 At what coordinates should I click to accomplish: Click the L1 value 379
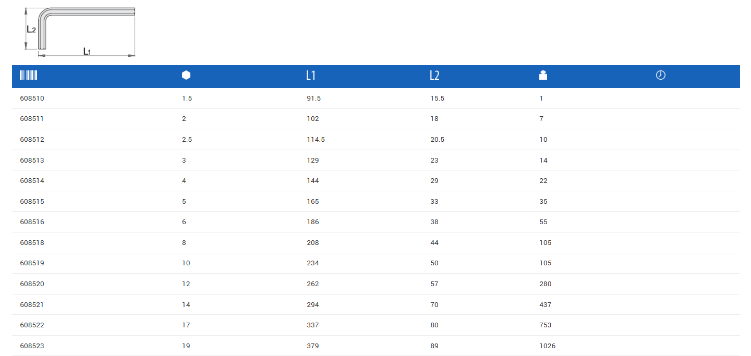(x=313, y=346)
